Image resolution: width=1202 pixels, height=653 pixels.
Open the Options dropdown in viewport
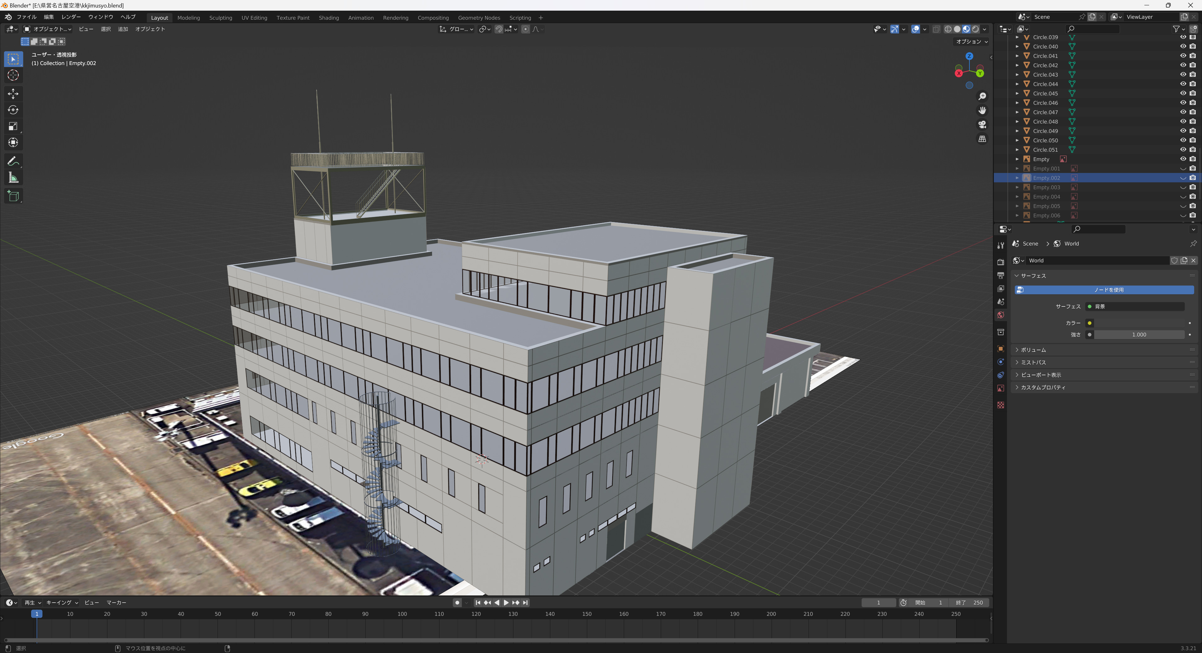972,42
